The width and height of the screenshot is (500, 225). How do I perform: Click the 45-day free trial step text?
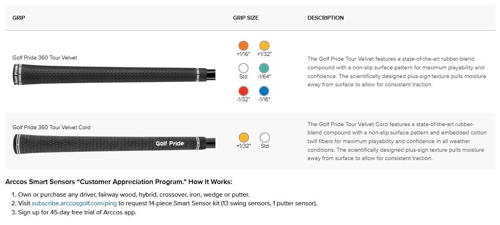pyautogui.click(x=77, y=212)
